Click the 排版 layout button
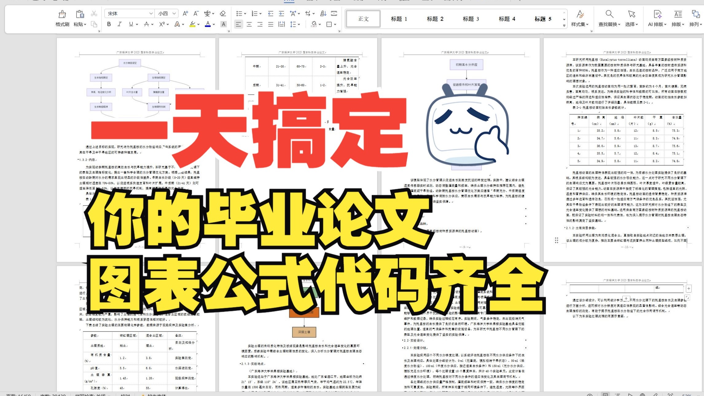 (x=678, y=18)
